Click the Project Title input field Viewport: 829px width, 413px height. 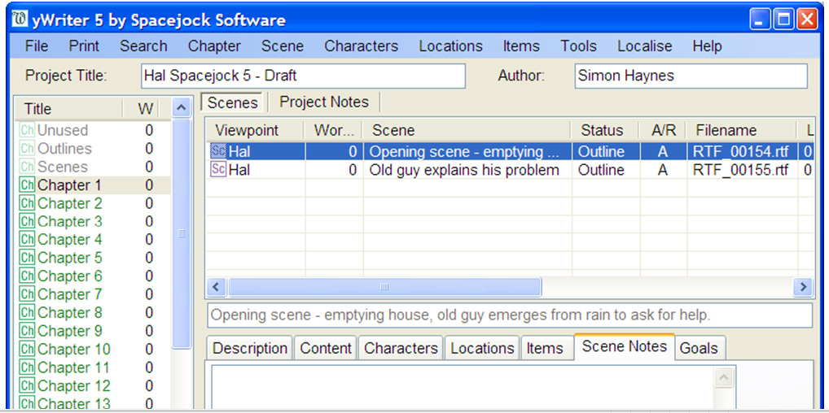(x=303, y=76)
